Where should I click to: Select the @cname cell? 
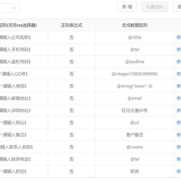[135, 147]
